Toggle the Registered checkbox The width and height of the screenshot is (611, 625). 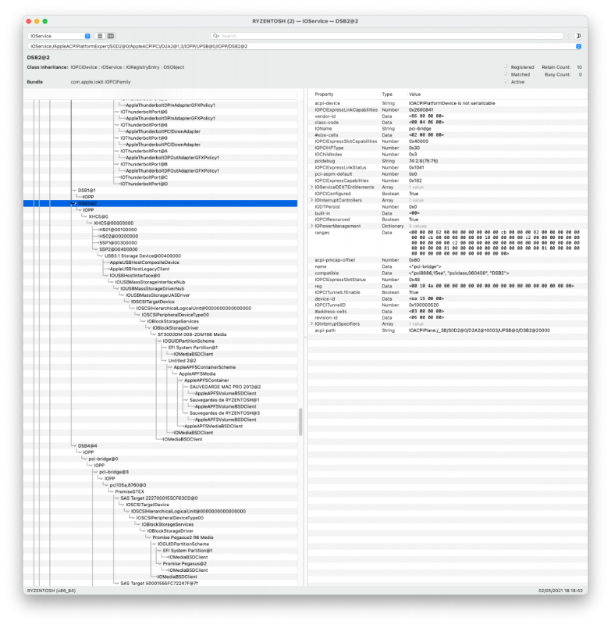(x=506, y=67)
